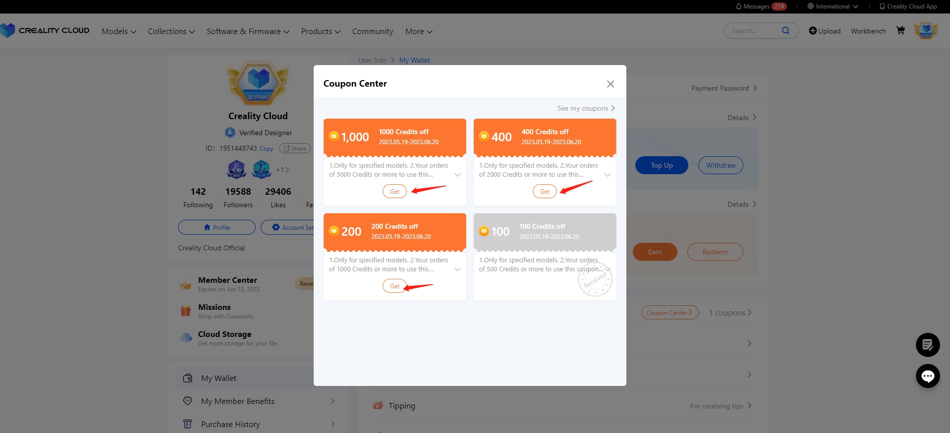Click the 3D PRINT profile emblem
The image size is (950, 433).
258,84
